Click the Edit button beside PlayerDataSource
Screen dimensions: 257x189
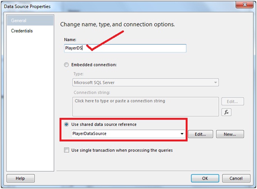(201, 134)
